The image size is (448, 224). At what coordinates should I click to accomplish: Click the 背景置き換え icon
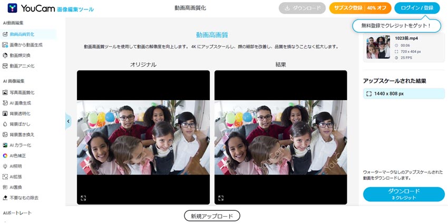(5, 134)
